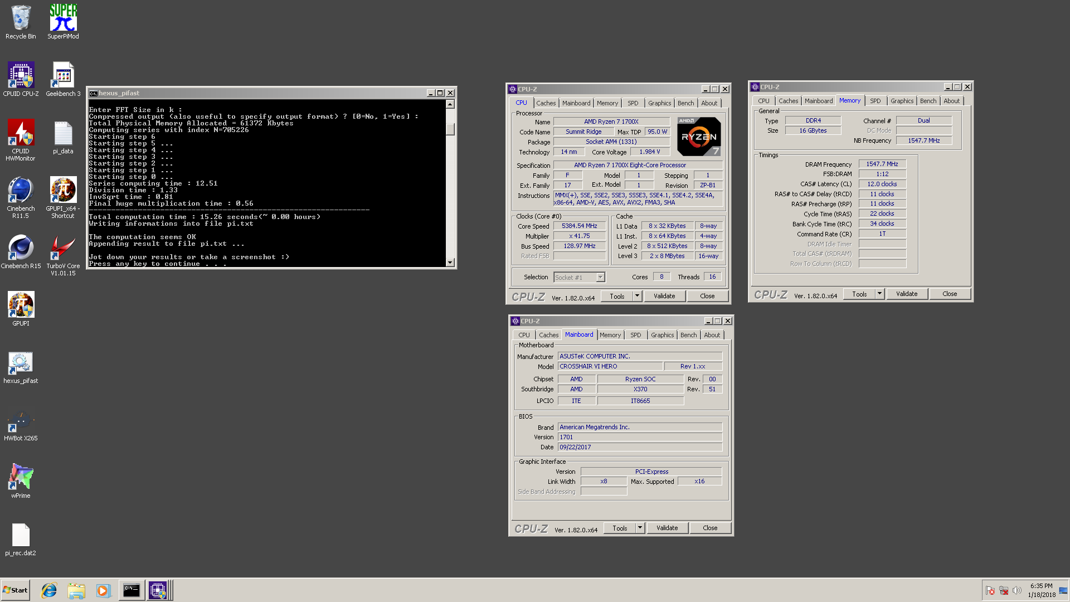Screen dimensions: 1070x602
Task: Click Validate in the Mainboard window
Action: click(667, 528)
